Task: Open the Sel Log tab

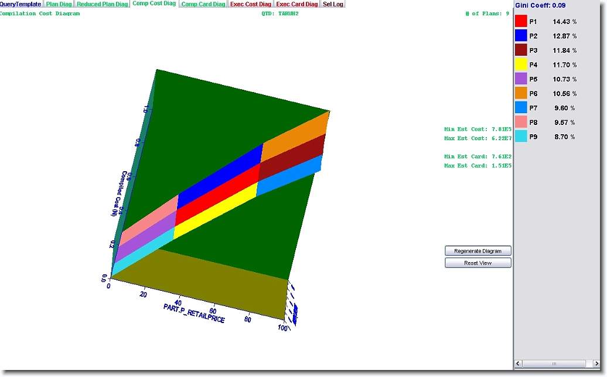Action: point(333,4)
